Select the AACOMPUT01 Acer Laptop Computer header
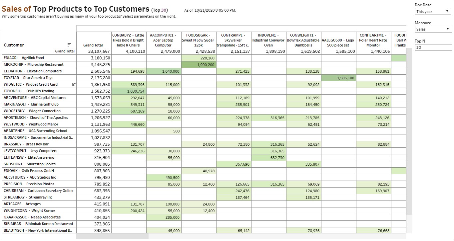Image resolution: width=454 pixels, height=241 pixels. 163,40
